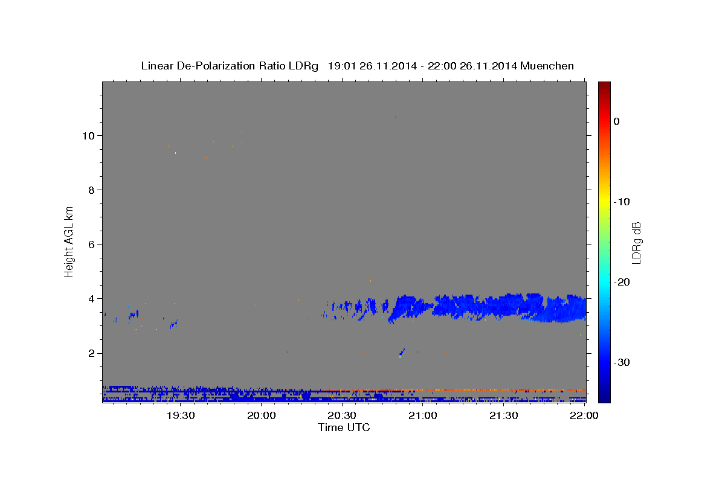This screenshot has height=483, width=725.
Task: Click the colorbar value label -10
Action: click(x=621, y=202)
